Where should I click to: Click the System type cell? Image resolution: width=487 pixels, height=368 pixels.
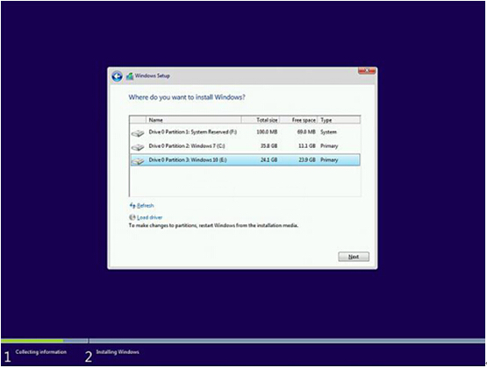coord(328,132)
